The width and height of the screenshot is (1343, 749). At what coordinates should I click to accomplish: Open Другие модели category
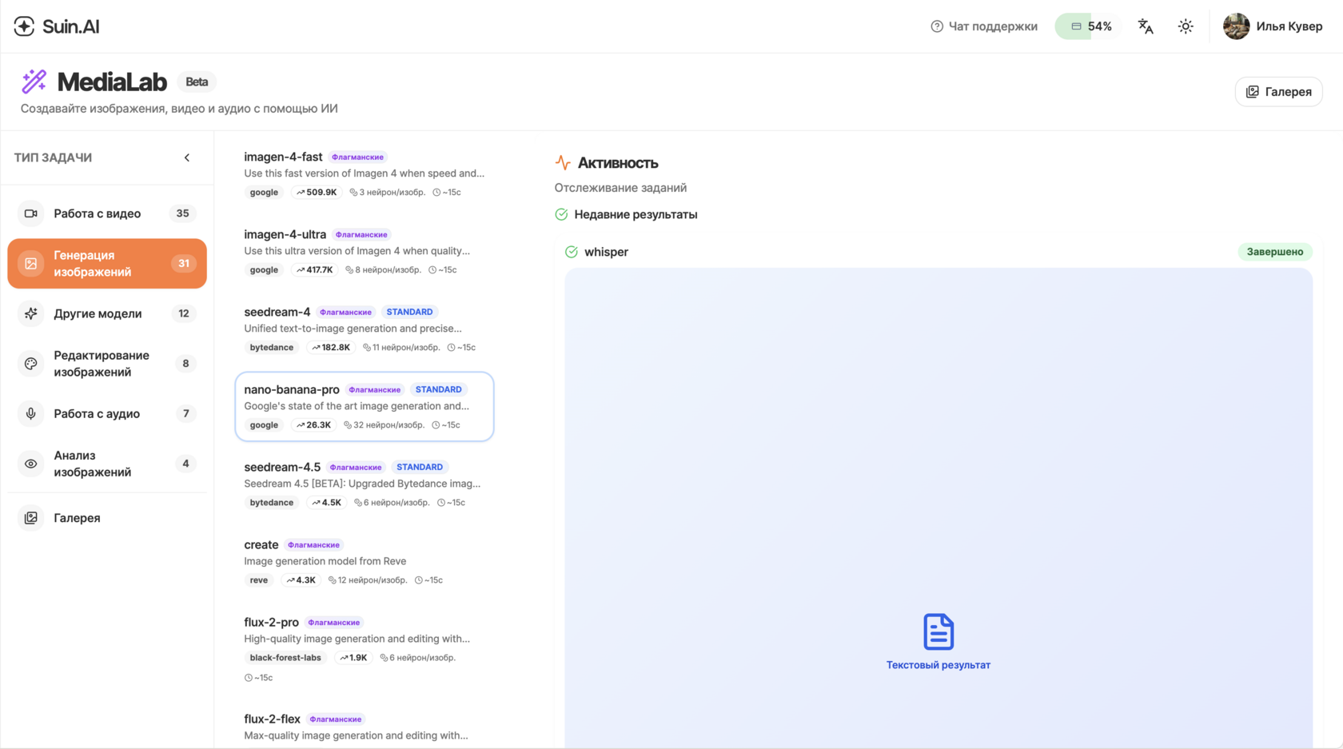point(107,313)
